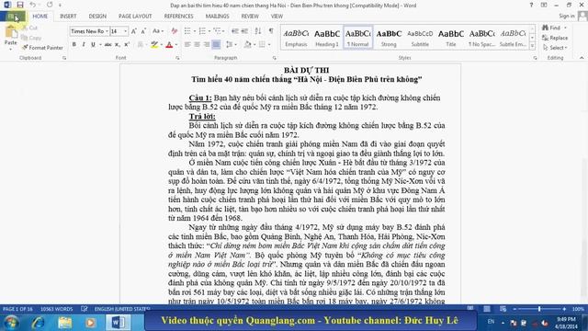Align text right
The width and height of the screenshot is (588, 331).
207,45
